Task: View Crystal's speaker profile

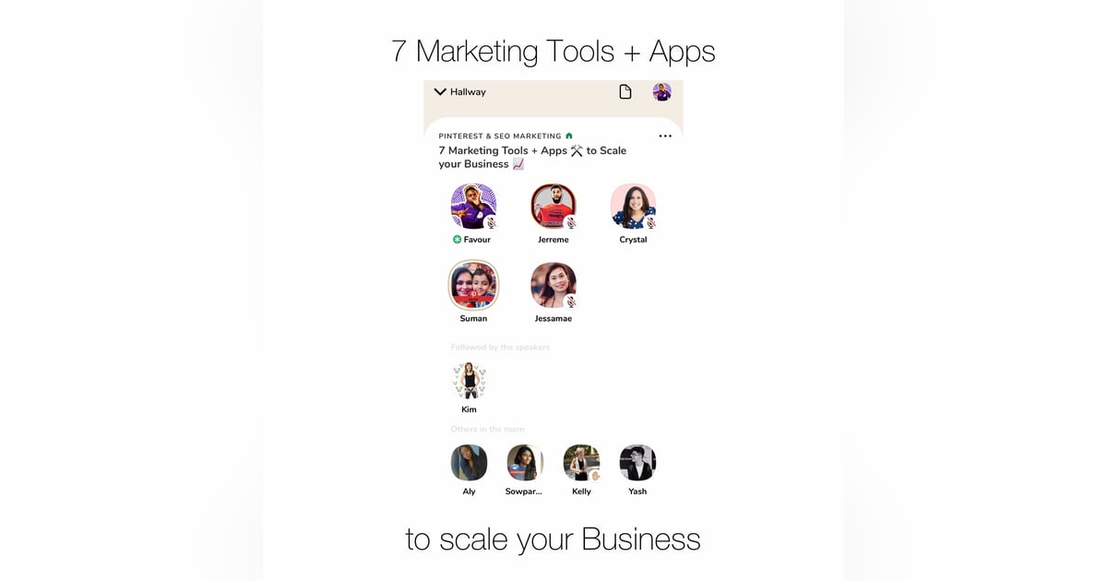Action: point(634,206)
